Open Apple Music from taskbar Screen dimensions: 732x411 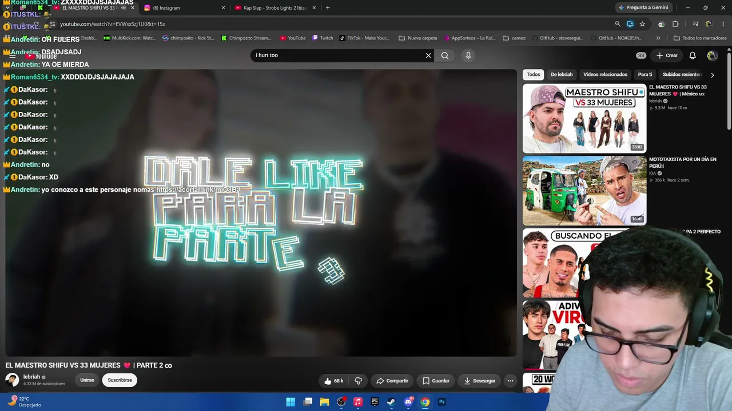click(x=358, y=402)
